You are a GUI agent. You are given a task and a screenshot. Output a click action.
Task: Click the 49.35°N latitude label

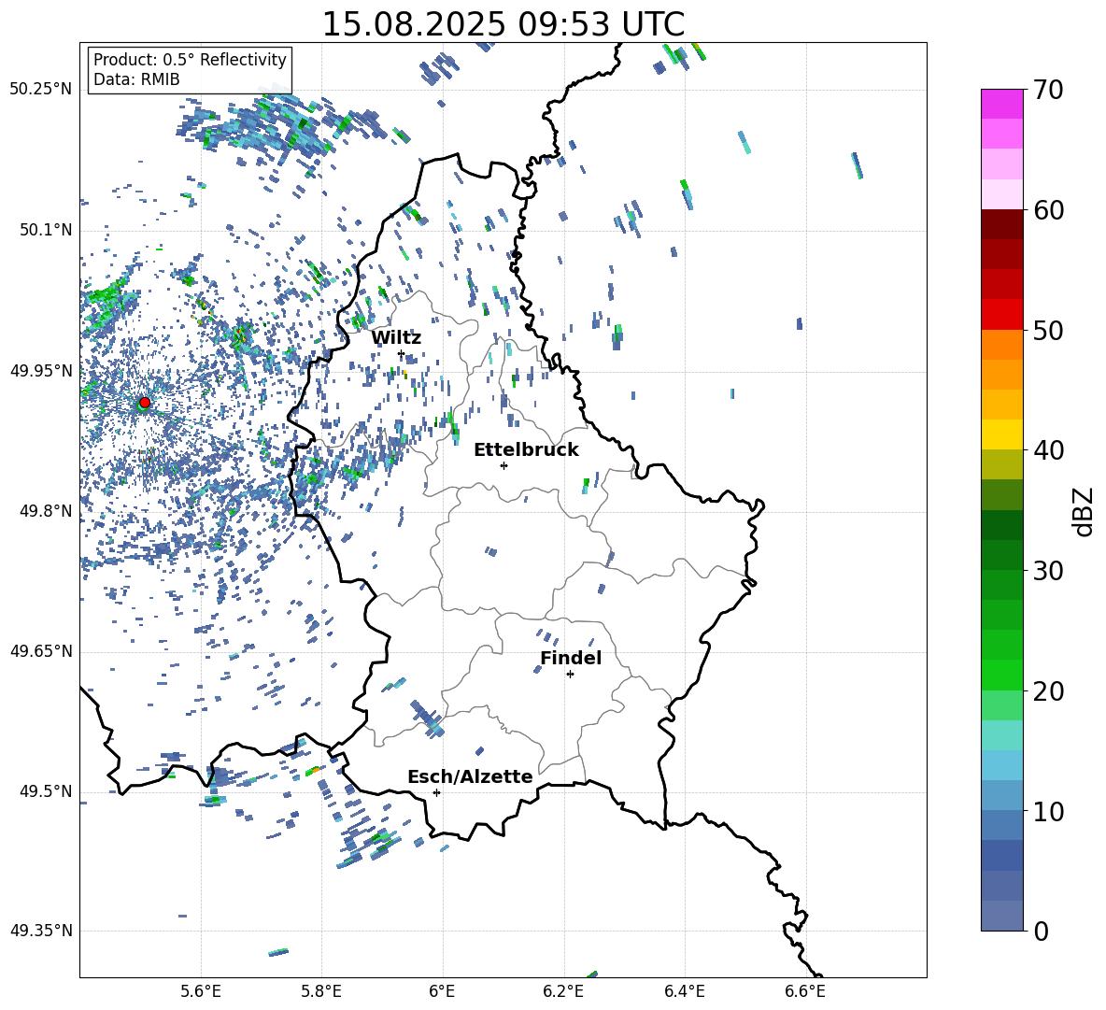[41, 931]
